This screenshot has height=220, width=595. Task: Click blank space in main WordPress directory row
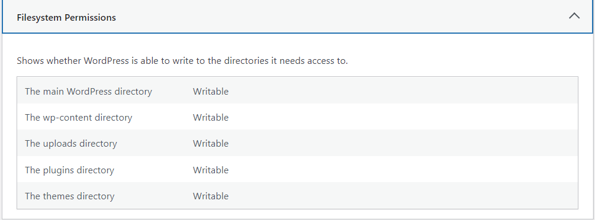tap(402, 92)
